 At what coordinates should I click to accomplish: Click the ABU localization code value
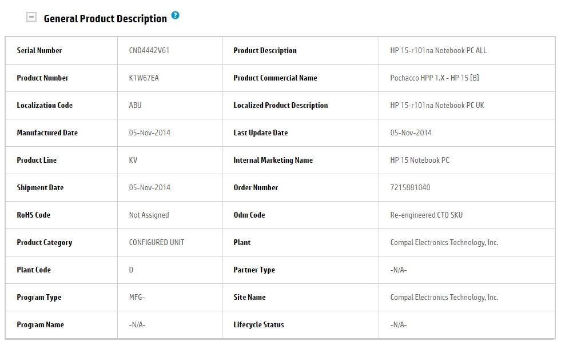click(136, 105)
